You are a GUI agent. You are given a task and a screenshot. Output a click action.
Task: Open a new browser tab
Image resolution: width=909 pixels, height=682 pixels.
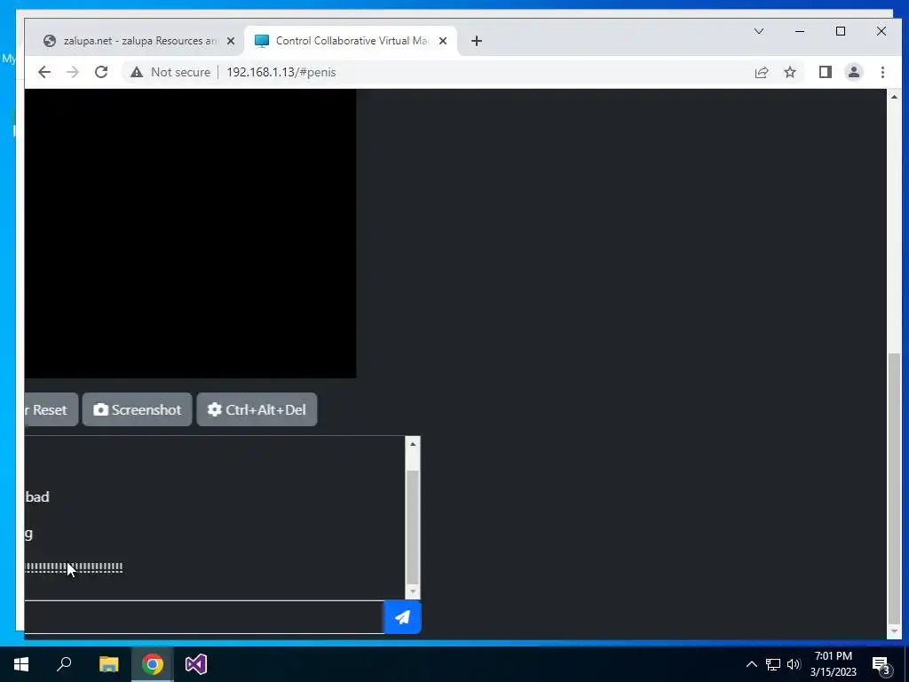point(477,41)
